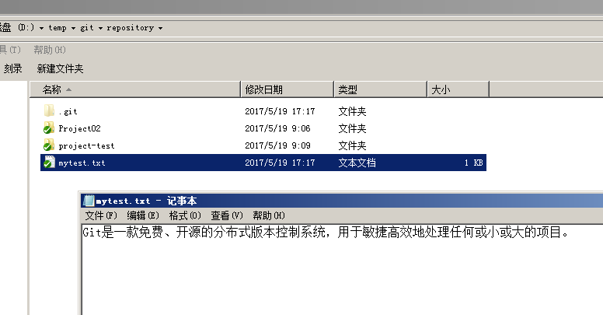603x315 pixels.
Task: Click the temp breadcrumb segment
Action: tap(58, 28)
